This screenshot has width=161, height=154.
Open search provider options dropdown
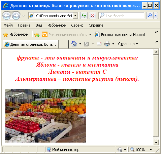click(x=156, y=15)
